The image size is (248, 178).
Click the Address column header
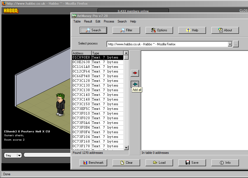click(82, 53)
